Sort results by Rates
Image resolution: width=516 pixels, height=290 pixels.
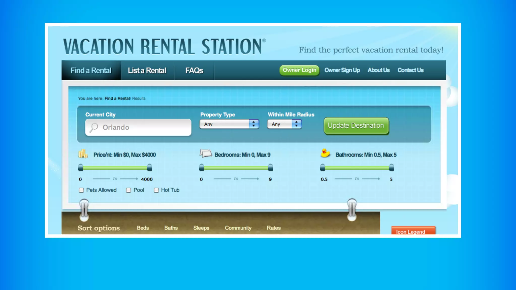coord(274,228)
